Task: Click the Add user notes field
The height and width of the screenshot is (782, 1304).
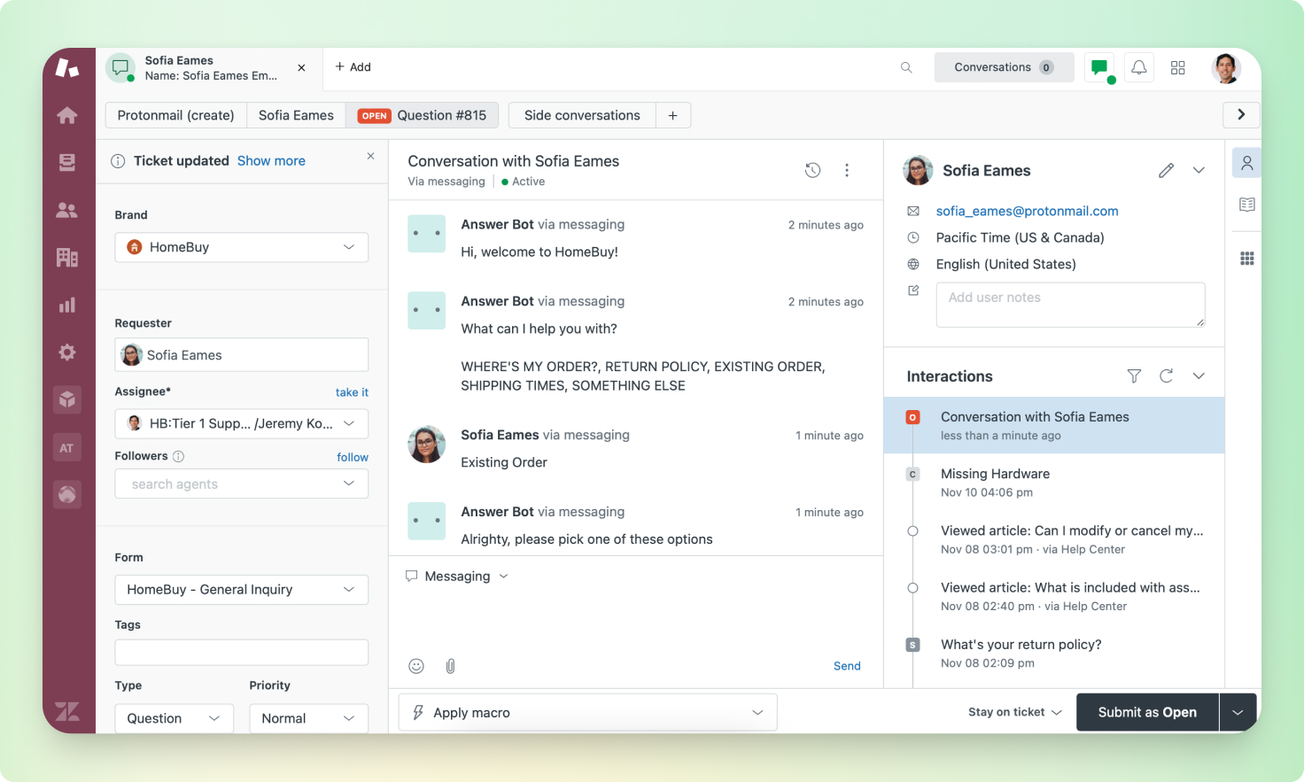Action: pos(1069,305)
